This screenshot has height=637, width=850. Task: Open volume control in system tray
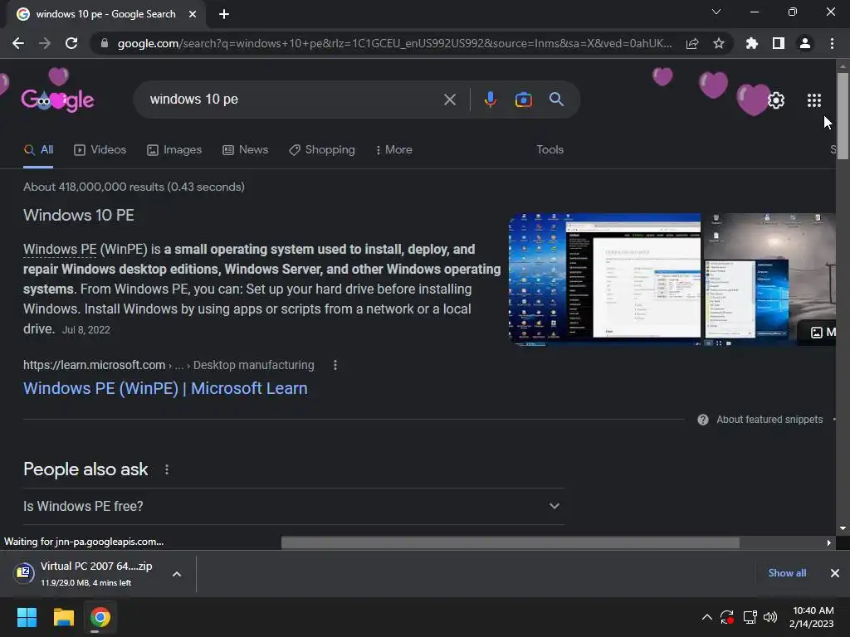coord(769,617)
